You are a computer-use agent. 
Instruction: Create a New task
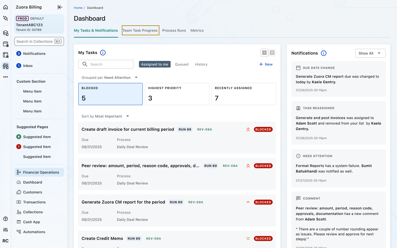pos(266,64)
